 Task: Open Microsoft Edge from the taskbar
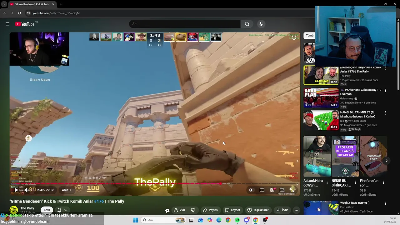pos(219,220)
